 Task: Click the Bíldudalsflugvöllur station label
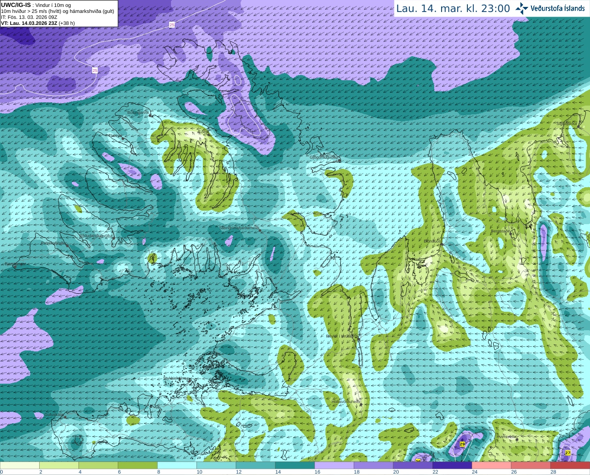pos(96,235)
